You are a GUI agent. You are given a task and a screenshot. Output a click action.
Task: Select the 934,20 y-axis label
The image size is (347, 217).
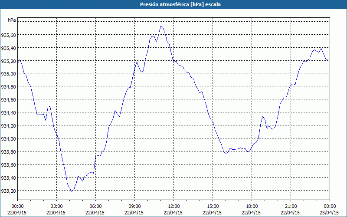(x=8, y=126)
